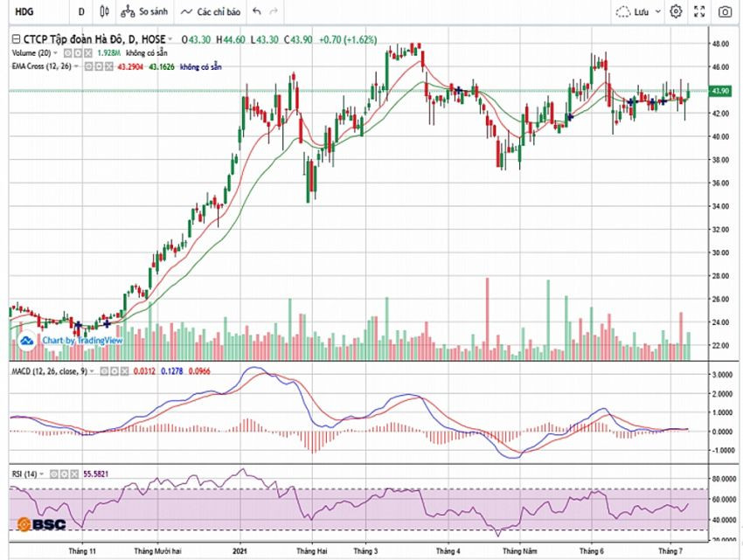This screenshot has height=560, width=743.
Task: Open the MACD (12, 26, close, 9) dropdown
Action: coord(92,371)
